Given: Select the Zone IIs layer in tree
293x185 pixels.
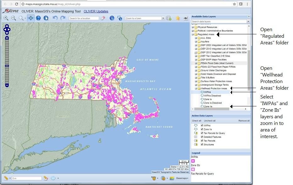Looking at the screenshot, I should click(x=208, y=106).
